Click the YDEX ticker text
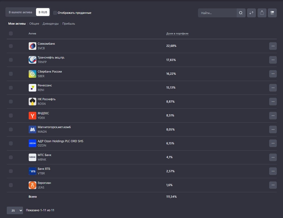 [41, 118]
